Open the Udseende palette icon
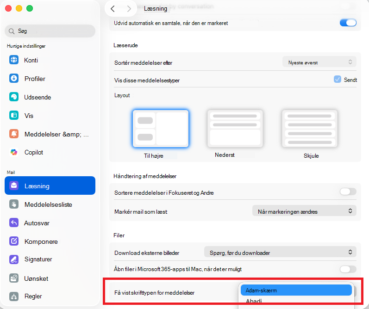 point(14,97)
